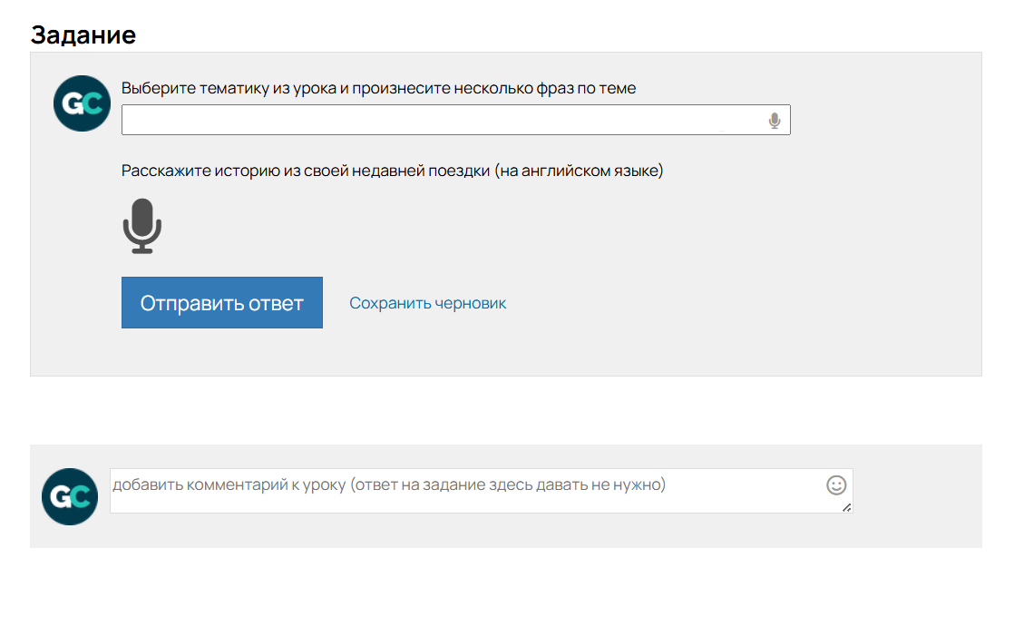Image resolution: width=1014 pixels, height=636 pixels.
Task: Start recording with the large microphone icon
Action: [x=141, y=226]
